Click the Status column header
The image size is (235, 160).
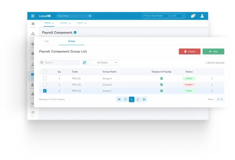point(189,72)
